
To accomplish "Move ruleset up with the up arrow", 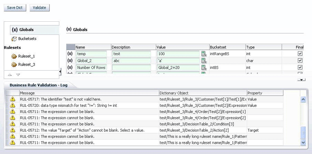I will coord(10,75).
